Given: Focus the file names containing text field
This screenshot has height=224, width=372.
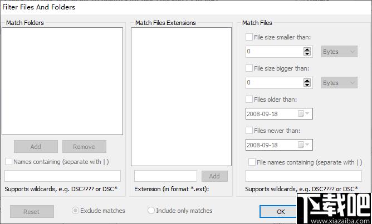Looking at the screenshot, I should pos(304,176).
